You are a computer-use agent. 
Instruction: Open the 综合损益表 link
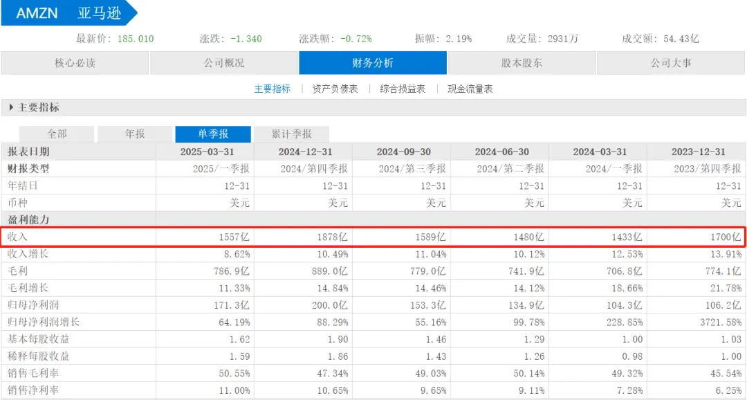(x=403, y=89)
